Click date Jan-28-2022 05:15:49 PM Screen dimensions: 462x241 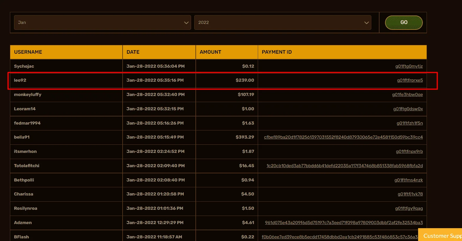(155, 137)
